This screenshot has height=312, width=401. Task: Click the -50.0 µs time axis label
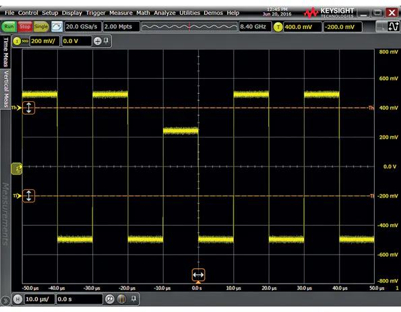click(30, 288)
